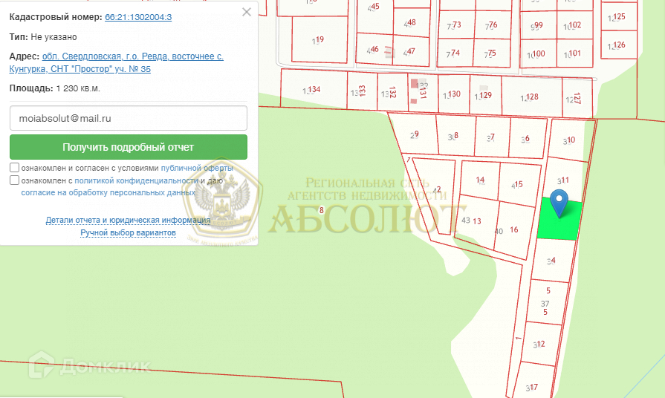Select parcel 127 on the map

click(x=577, y=99)
